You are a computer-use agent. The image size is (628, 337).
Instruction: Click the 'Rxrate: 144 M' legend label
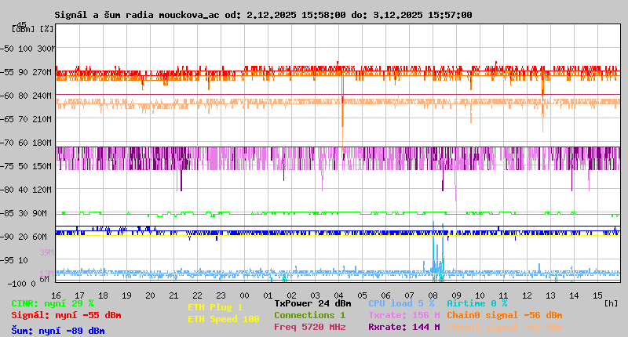click(404, 327)
